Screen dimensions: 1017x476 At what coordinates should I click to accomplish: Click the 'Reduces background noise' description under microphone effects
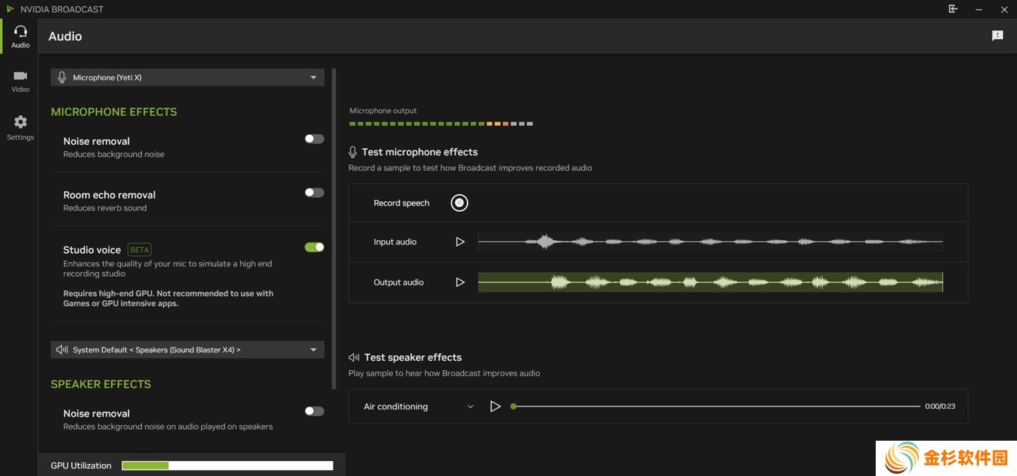(114, 154)
